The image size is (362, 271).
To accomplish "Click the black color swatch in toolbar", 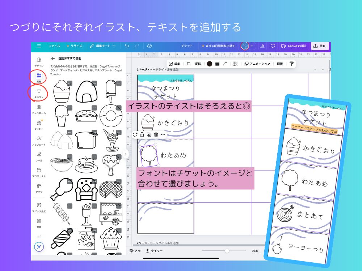I will pyautogui.click(x=209, y=64).
